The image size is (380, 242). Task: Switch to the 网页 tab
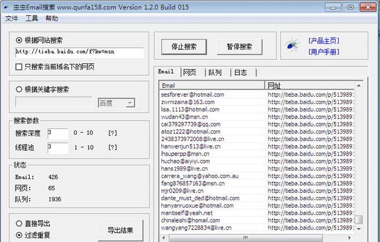coord(189,72)
